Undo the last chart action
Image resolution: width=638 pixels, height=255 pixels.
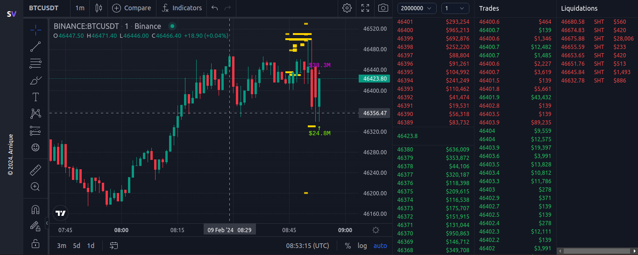(215, 8)
